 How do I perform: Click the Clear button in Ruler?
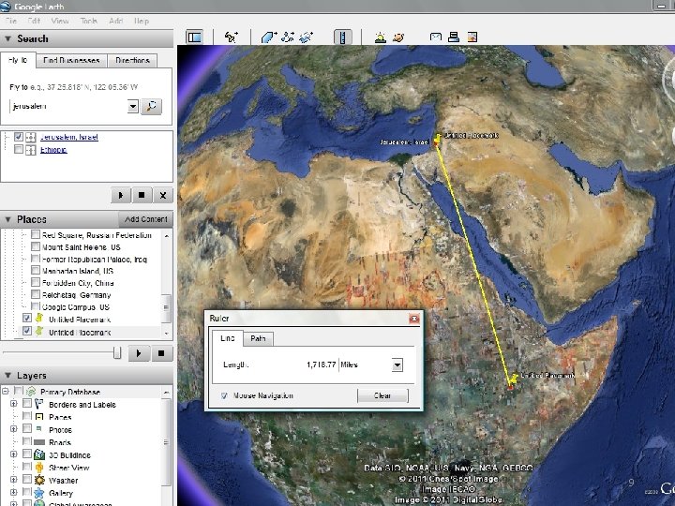point(382,395)
